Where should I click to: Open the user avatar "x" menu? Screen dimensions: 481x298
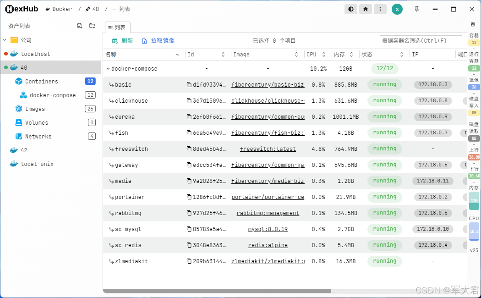pyautogui.click(x=397, y=9)
